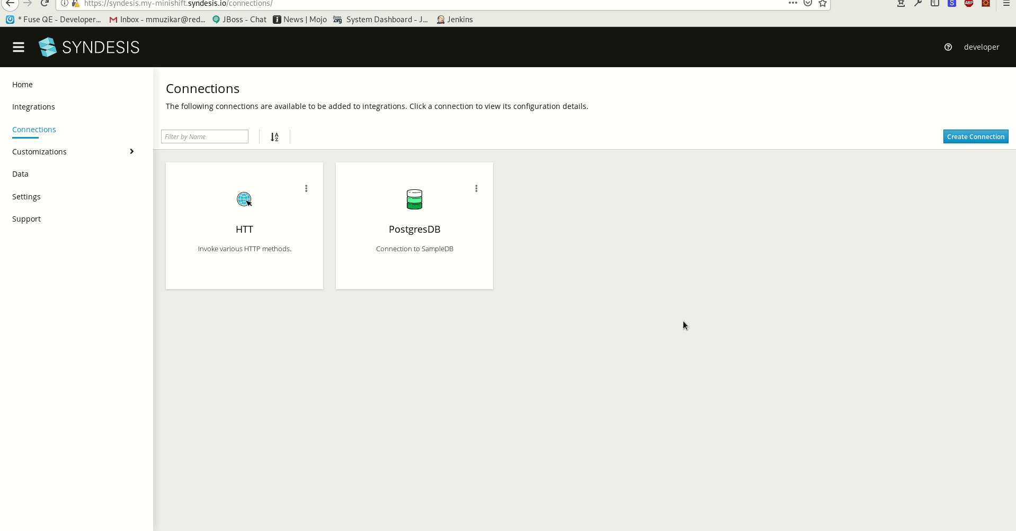Click the Pocket save icon
Image resolution: width=1016 pixels, height=531 pixels.
tap(808, 3)
